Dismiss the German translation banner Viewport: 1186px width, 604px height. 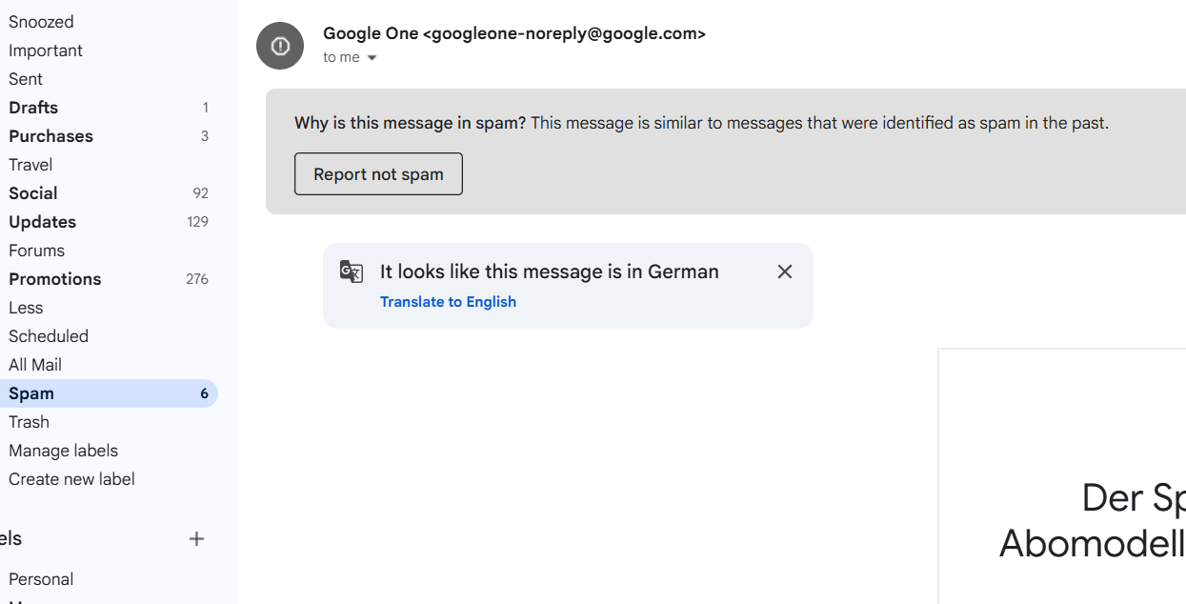tap(784, 272)
